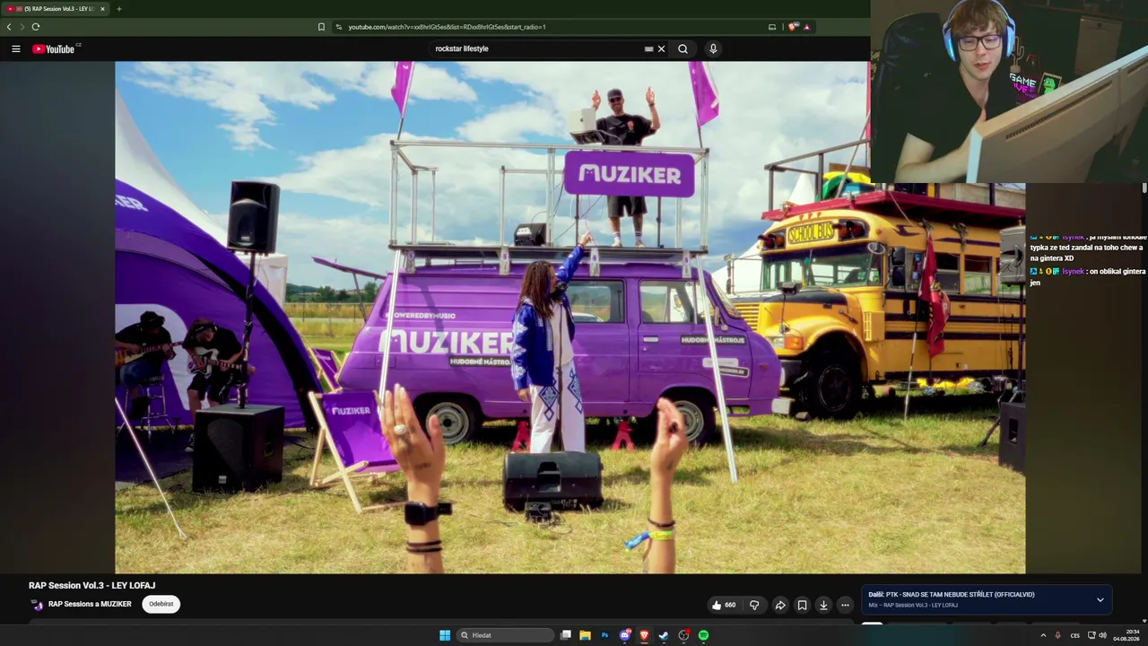Show hidden system tray icons
The height and width of the screenshot is (646, 1148).
click(x=1043, y=635)
